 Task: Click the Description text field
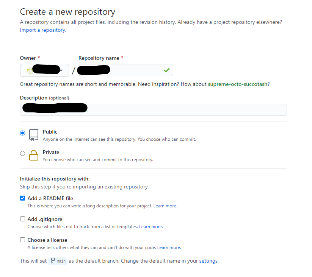[154, 110]
